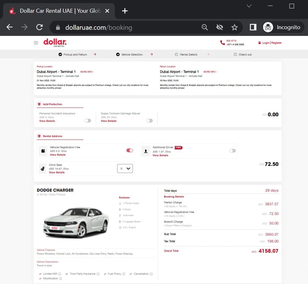Go to Pickup and Return step

tap(73, 55)
